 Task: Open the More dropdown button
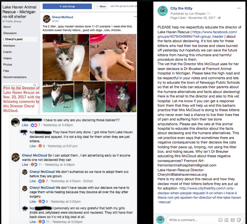[101, 6]
